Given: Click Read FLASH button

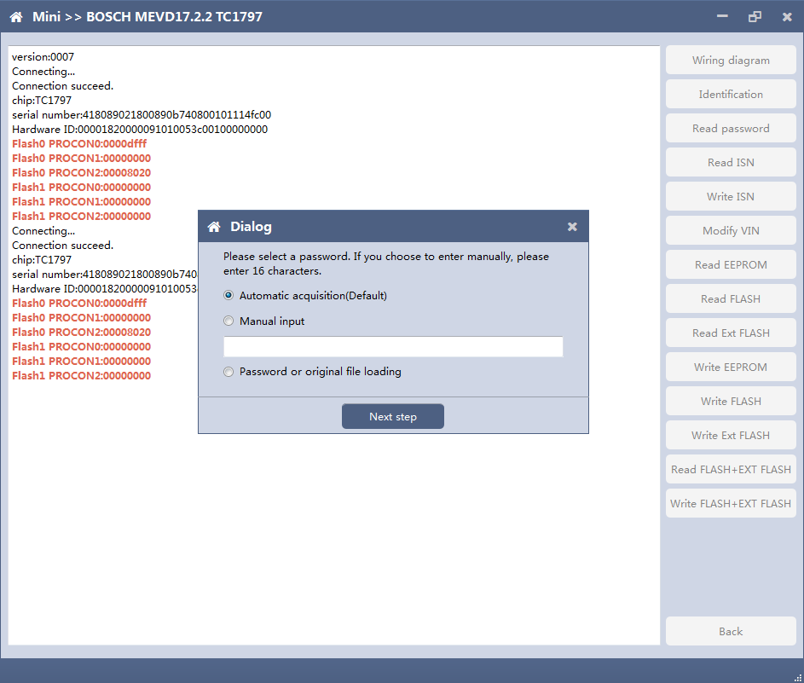Looking at the screenshot, I should (731, 299).
